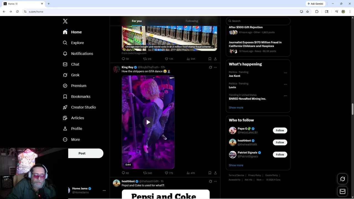This screenshot has height=199, width=354.
Task: Repost the Chicago soda post (318)
Action: point(147,59)
